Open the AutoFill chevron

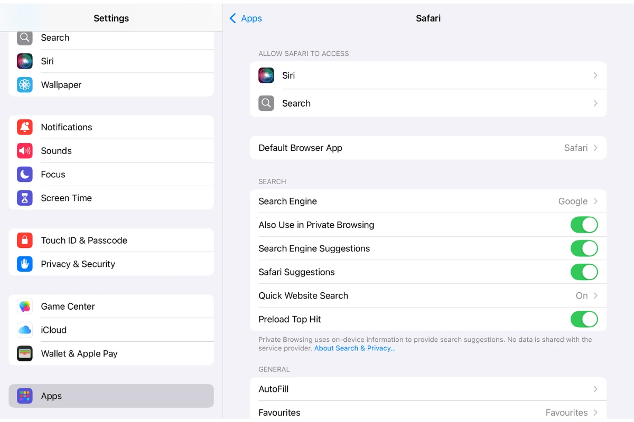[x=595, y=389]
